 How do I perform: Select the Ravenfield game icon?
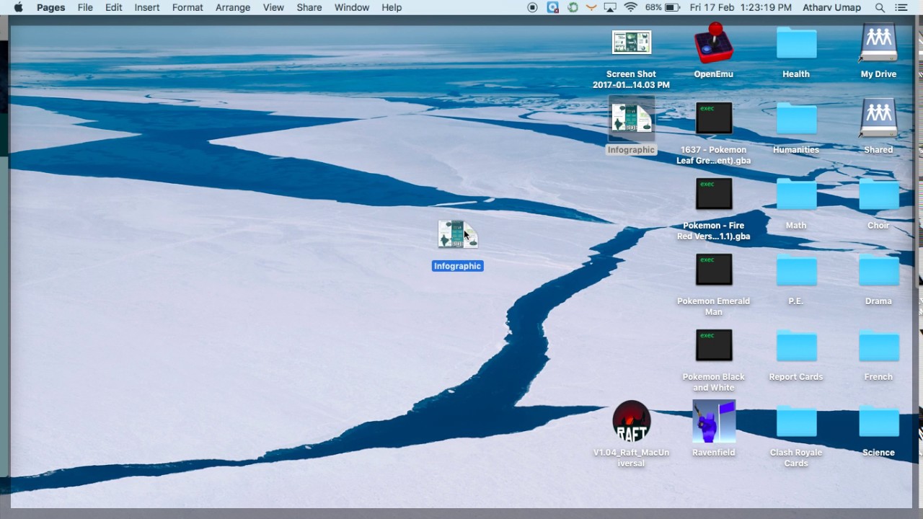pyautogui.click(x=714, y=422)
